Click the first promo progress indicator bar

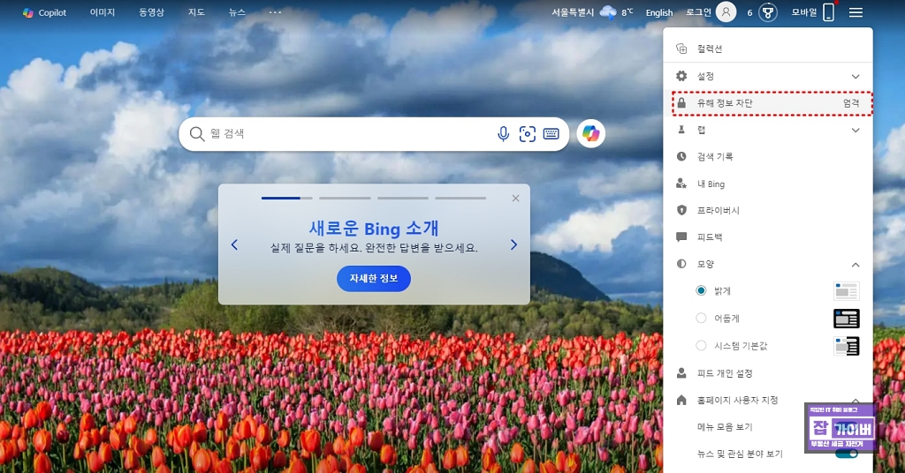pos(287,199)
